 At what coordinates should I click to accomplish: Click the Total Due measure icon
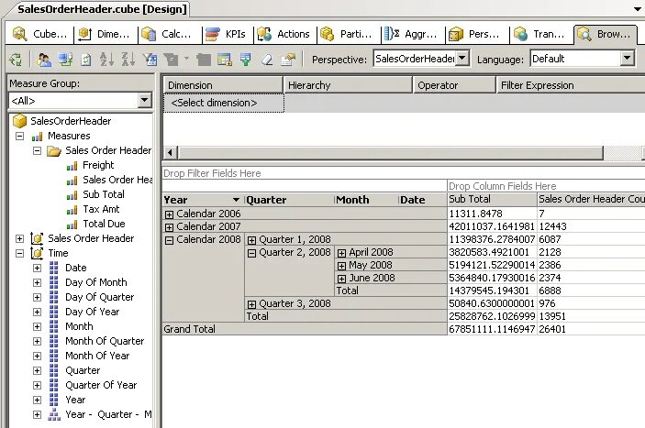coord(72,225)
